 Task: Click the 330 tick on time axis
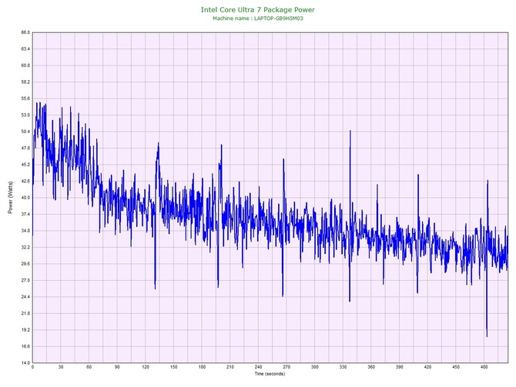pyautogui.click(x=343, y=367)
